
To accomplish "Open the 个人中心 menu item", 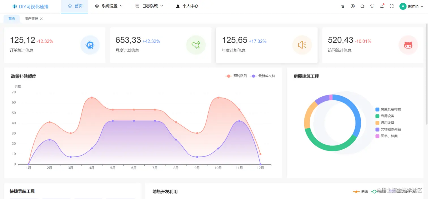I will 187,6.
